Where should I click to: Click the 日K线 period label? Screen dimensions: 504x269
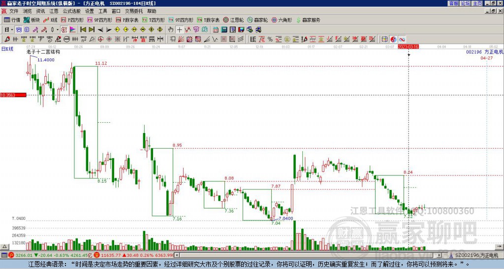click(7, 49)
